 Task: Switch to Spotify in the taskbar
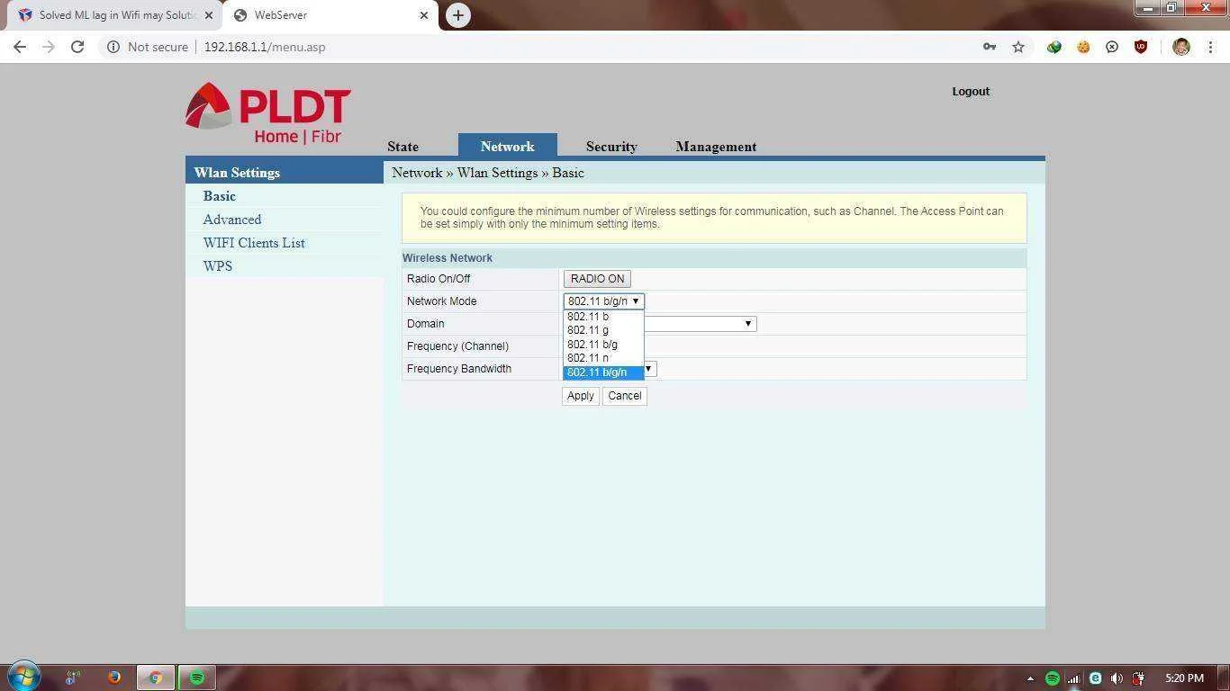197,678
